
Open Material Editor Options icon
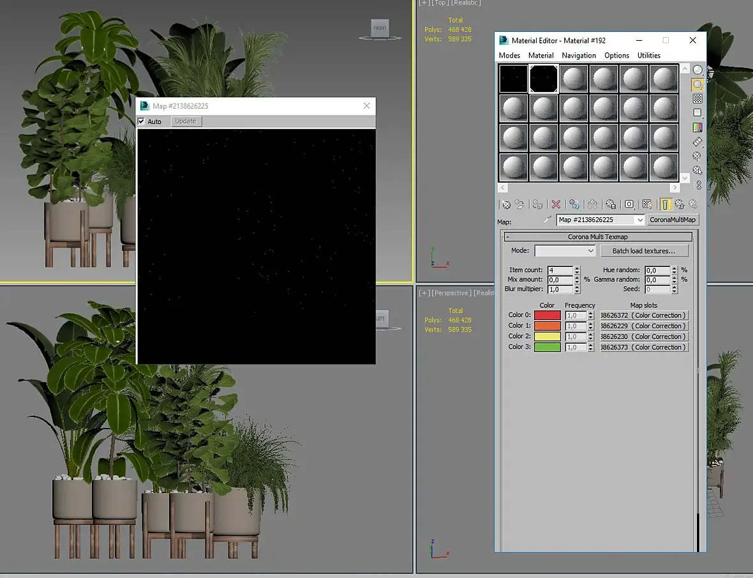point(697,156)
